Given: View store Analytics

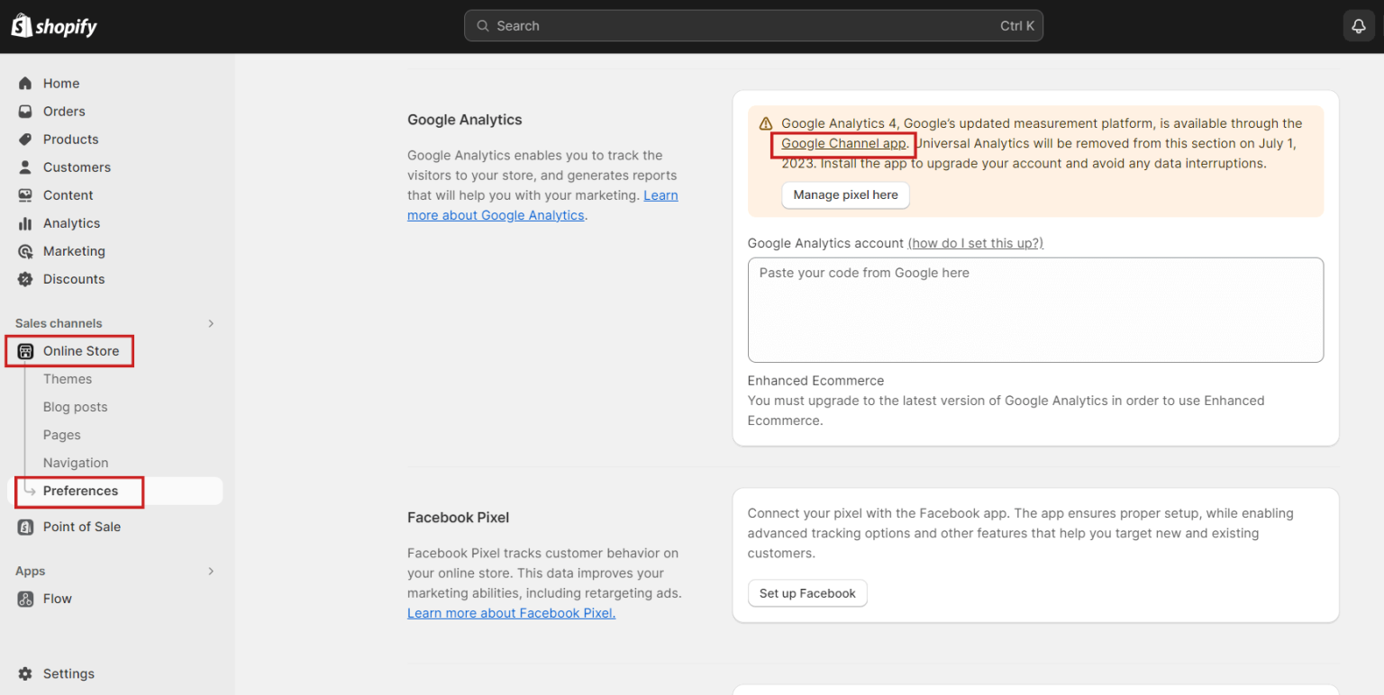Looking at the screenshot, I should tap(70, 222).
